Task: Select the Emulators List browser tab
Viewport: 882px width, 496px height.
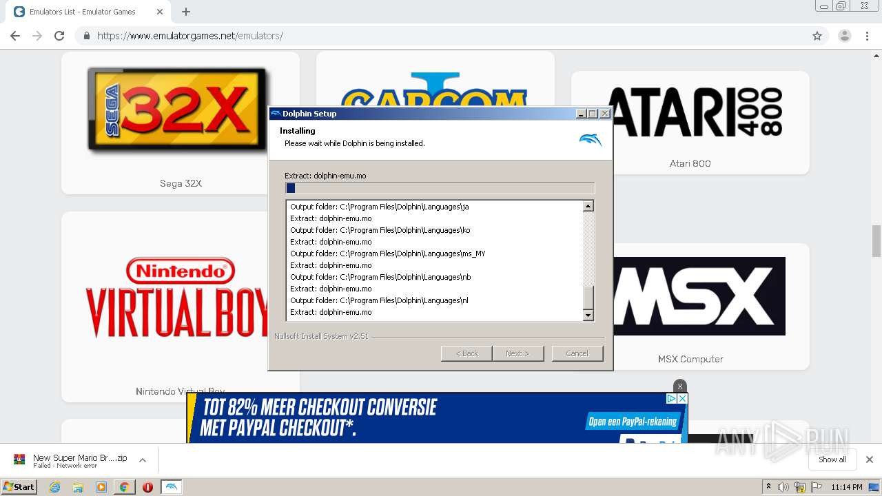Action: [88, 12]
